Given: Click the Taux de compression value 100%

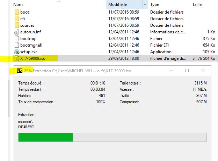Looking at the screenshot, I should point(101,102).
